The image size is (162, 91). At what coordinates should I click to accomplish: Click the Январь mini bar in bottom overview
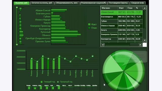coord(29,88)
